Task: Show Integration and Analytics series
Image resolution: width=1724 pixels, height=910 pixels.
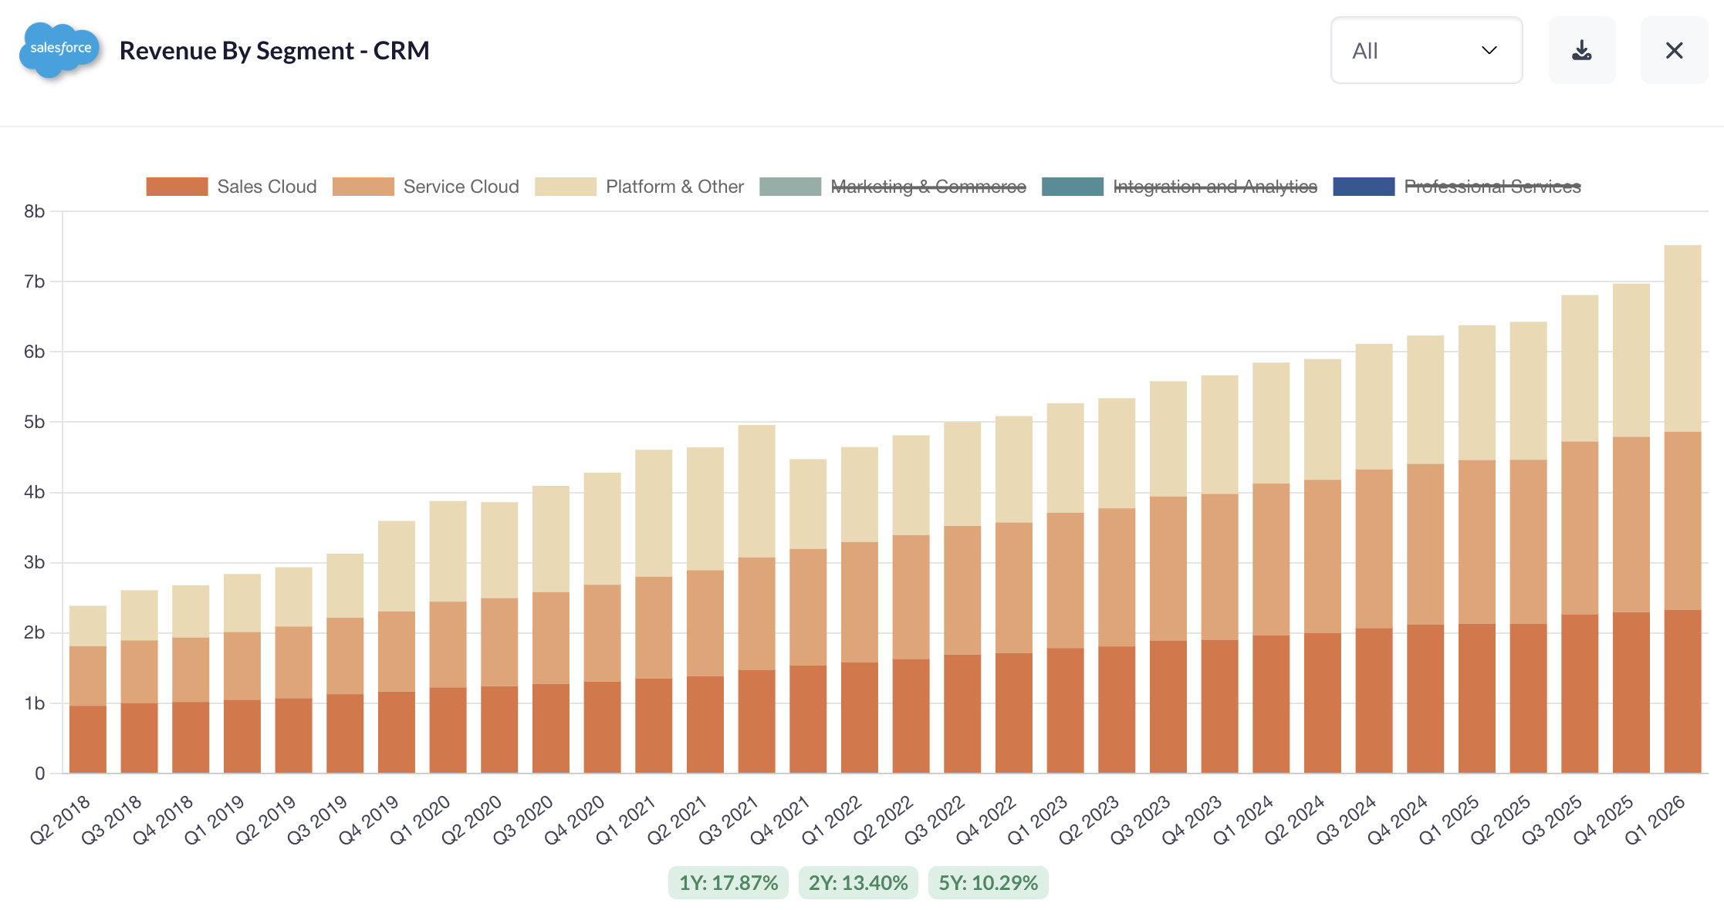Action: click(1214, 187)
